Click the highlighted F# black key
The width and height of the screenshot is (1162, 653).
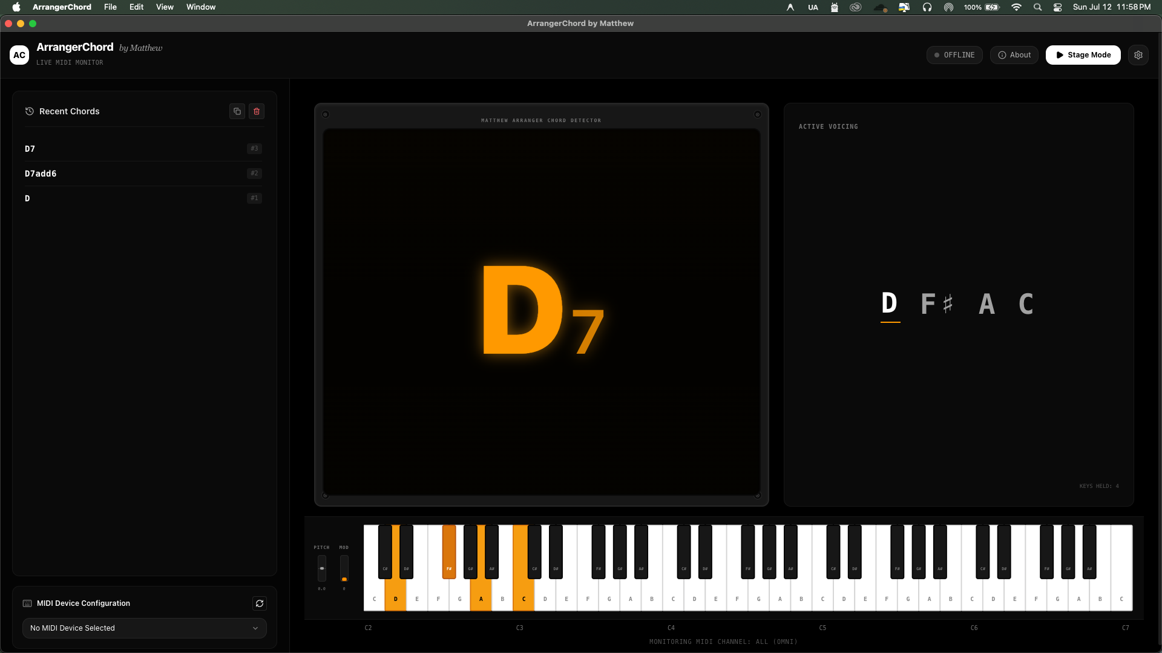[449, 551]
